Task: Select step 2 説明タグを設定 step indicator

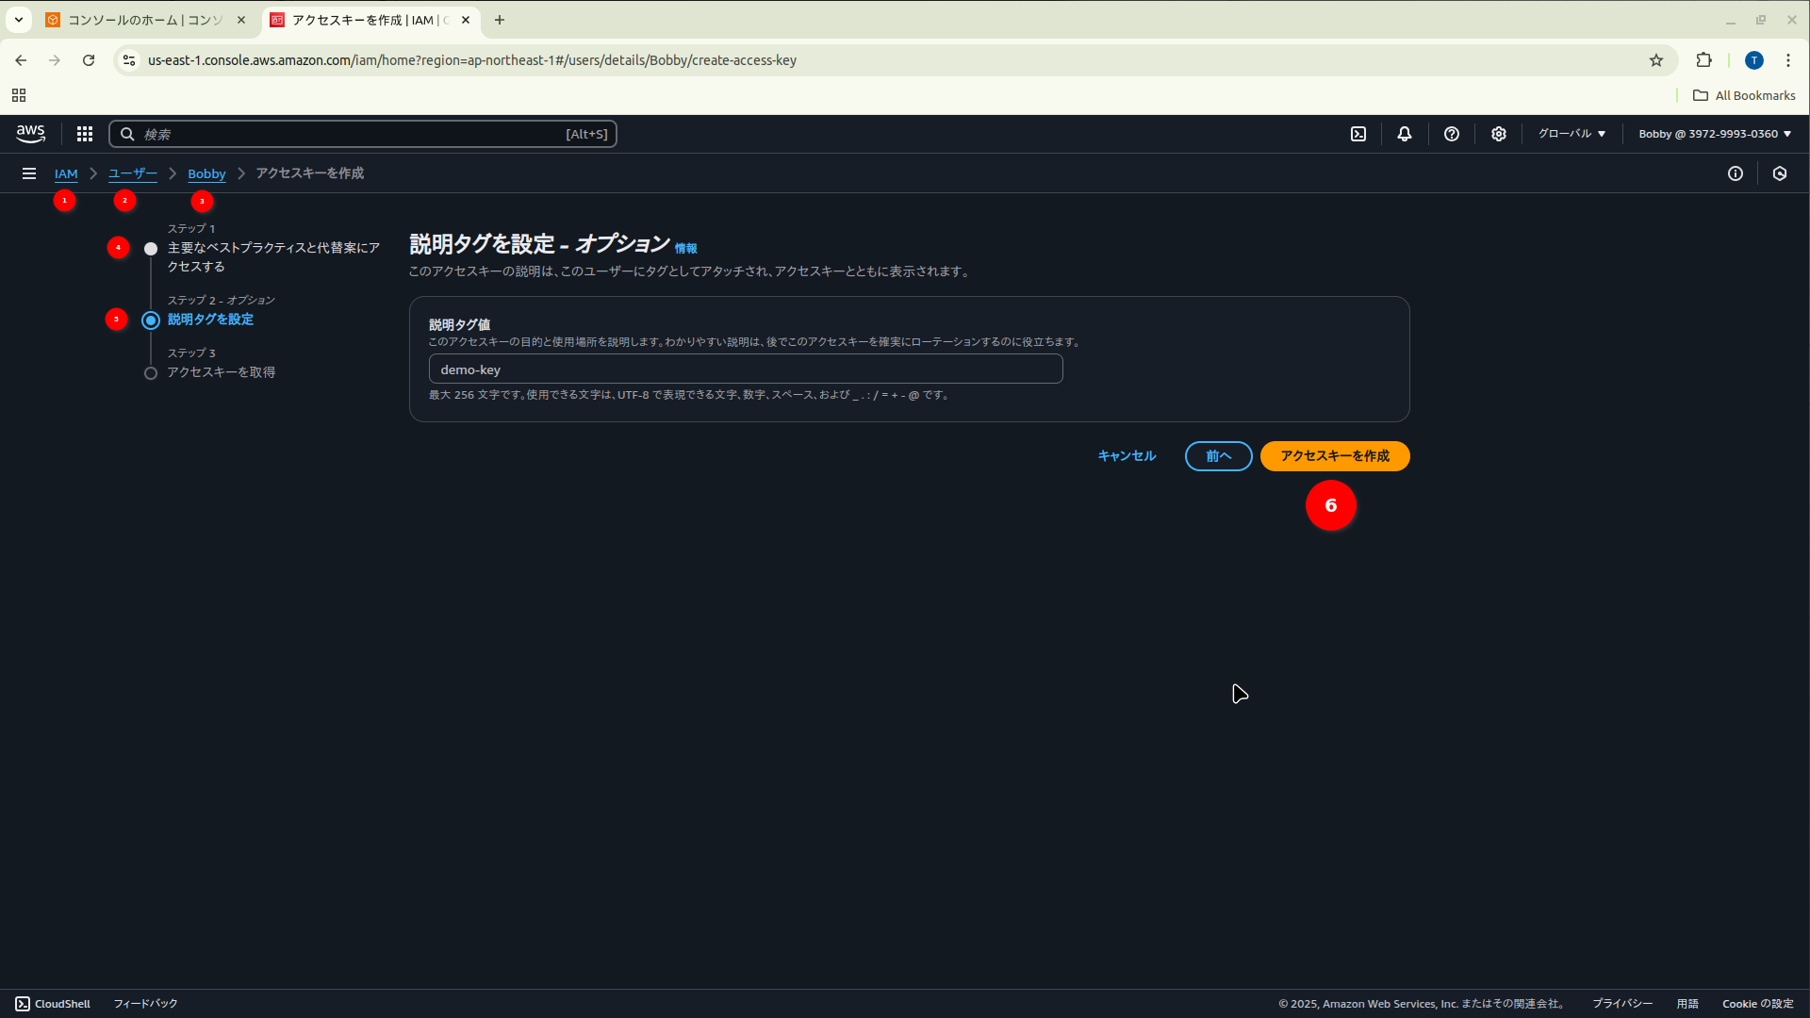Action: [x=151, y=320]
